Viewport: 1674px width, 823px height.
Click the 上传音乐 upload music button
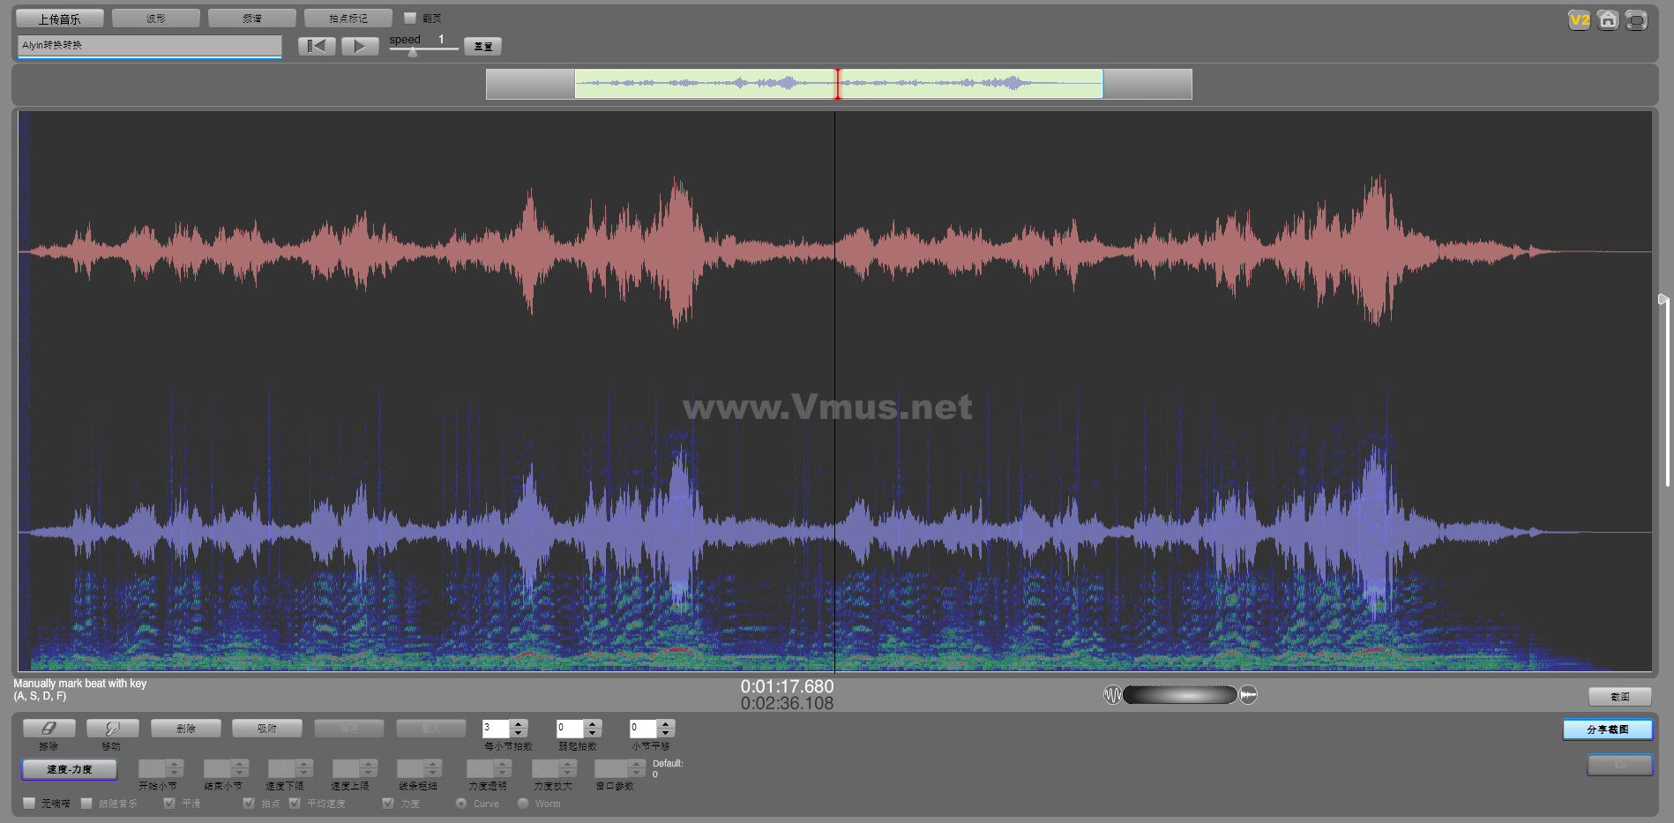(59, 19)
